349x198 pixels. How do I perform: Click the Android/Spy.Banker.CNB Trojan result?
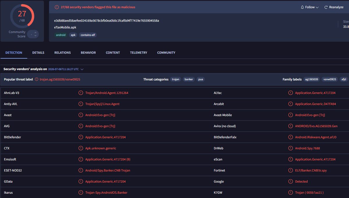click(x=108, y=170)
